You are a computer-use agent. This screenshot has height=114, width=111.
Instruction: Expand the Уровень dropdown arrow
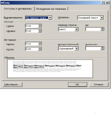(101, 18)
